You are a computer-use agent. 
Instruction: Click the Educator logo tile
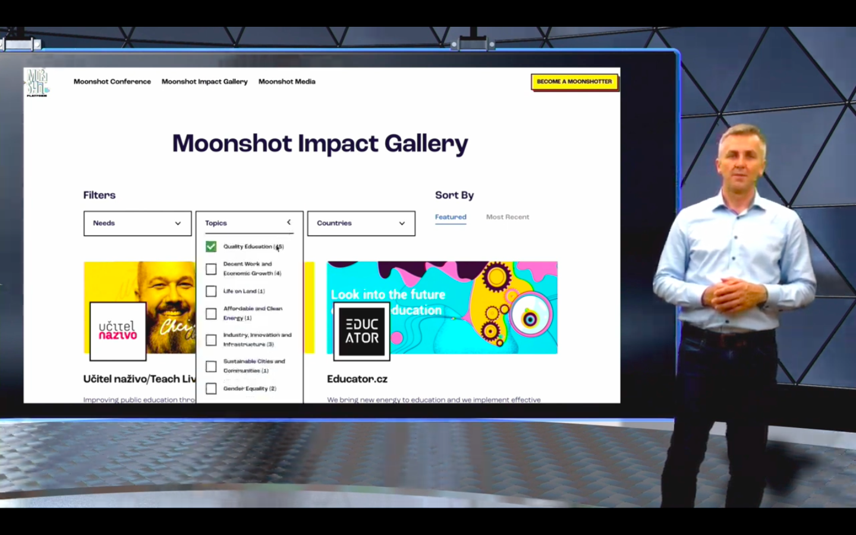pyautogui.click(x=362, y=331)
